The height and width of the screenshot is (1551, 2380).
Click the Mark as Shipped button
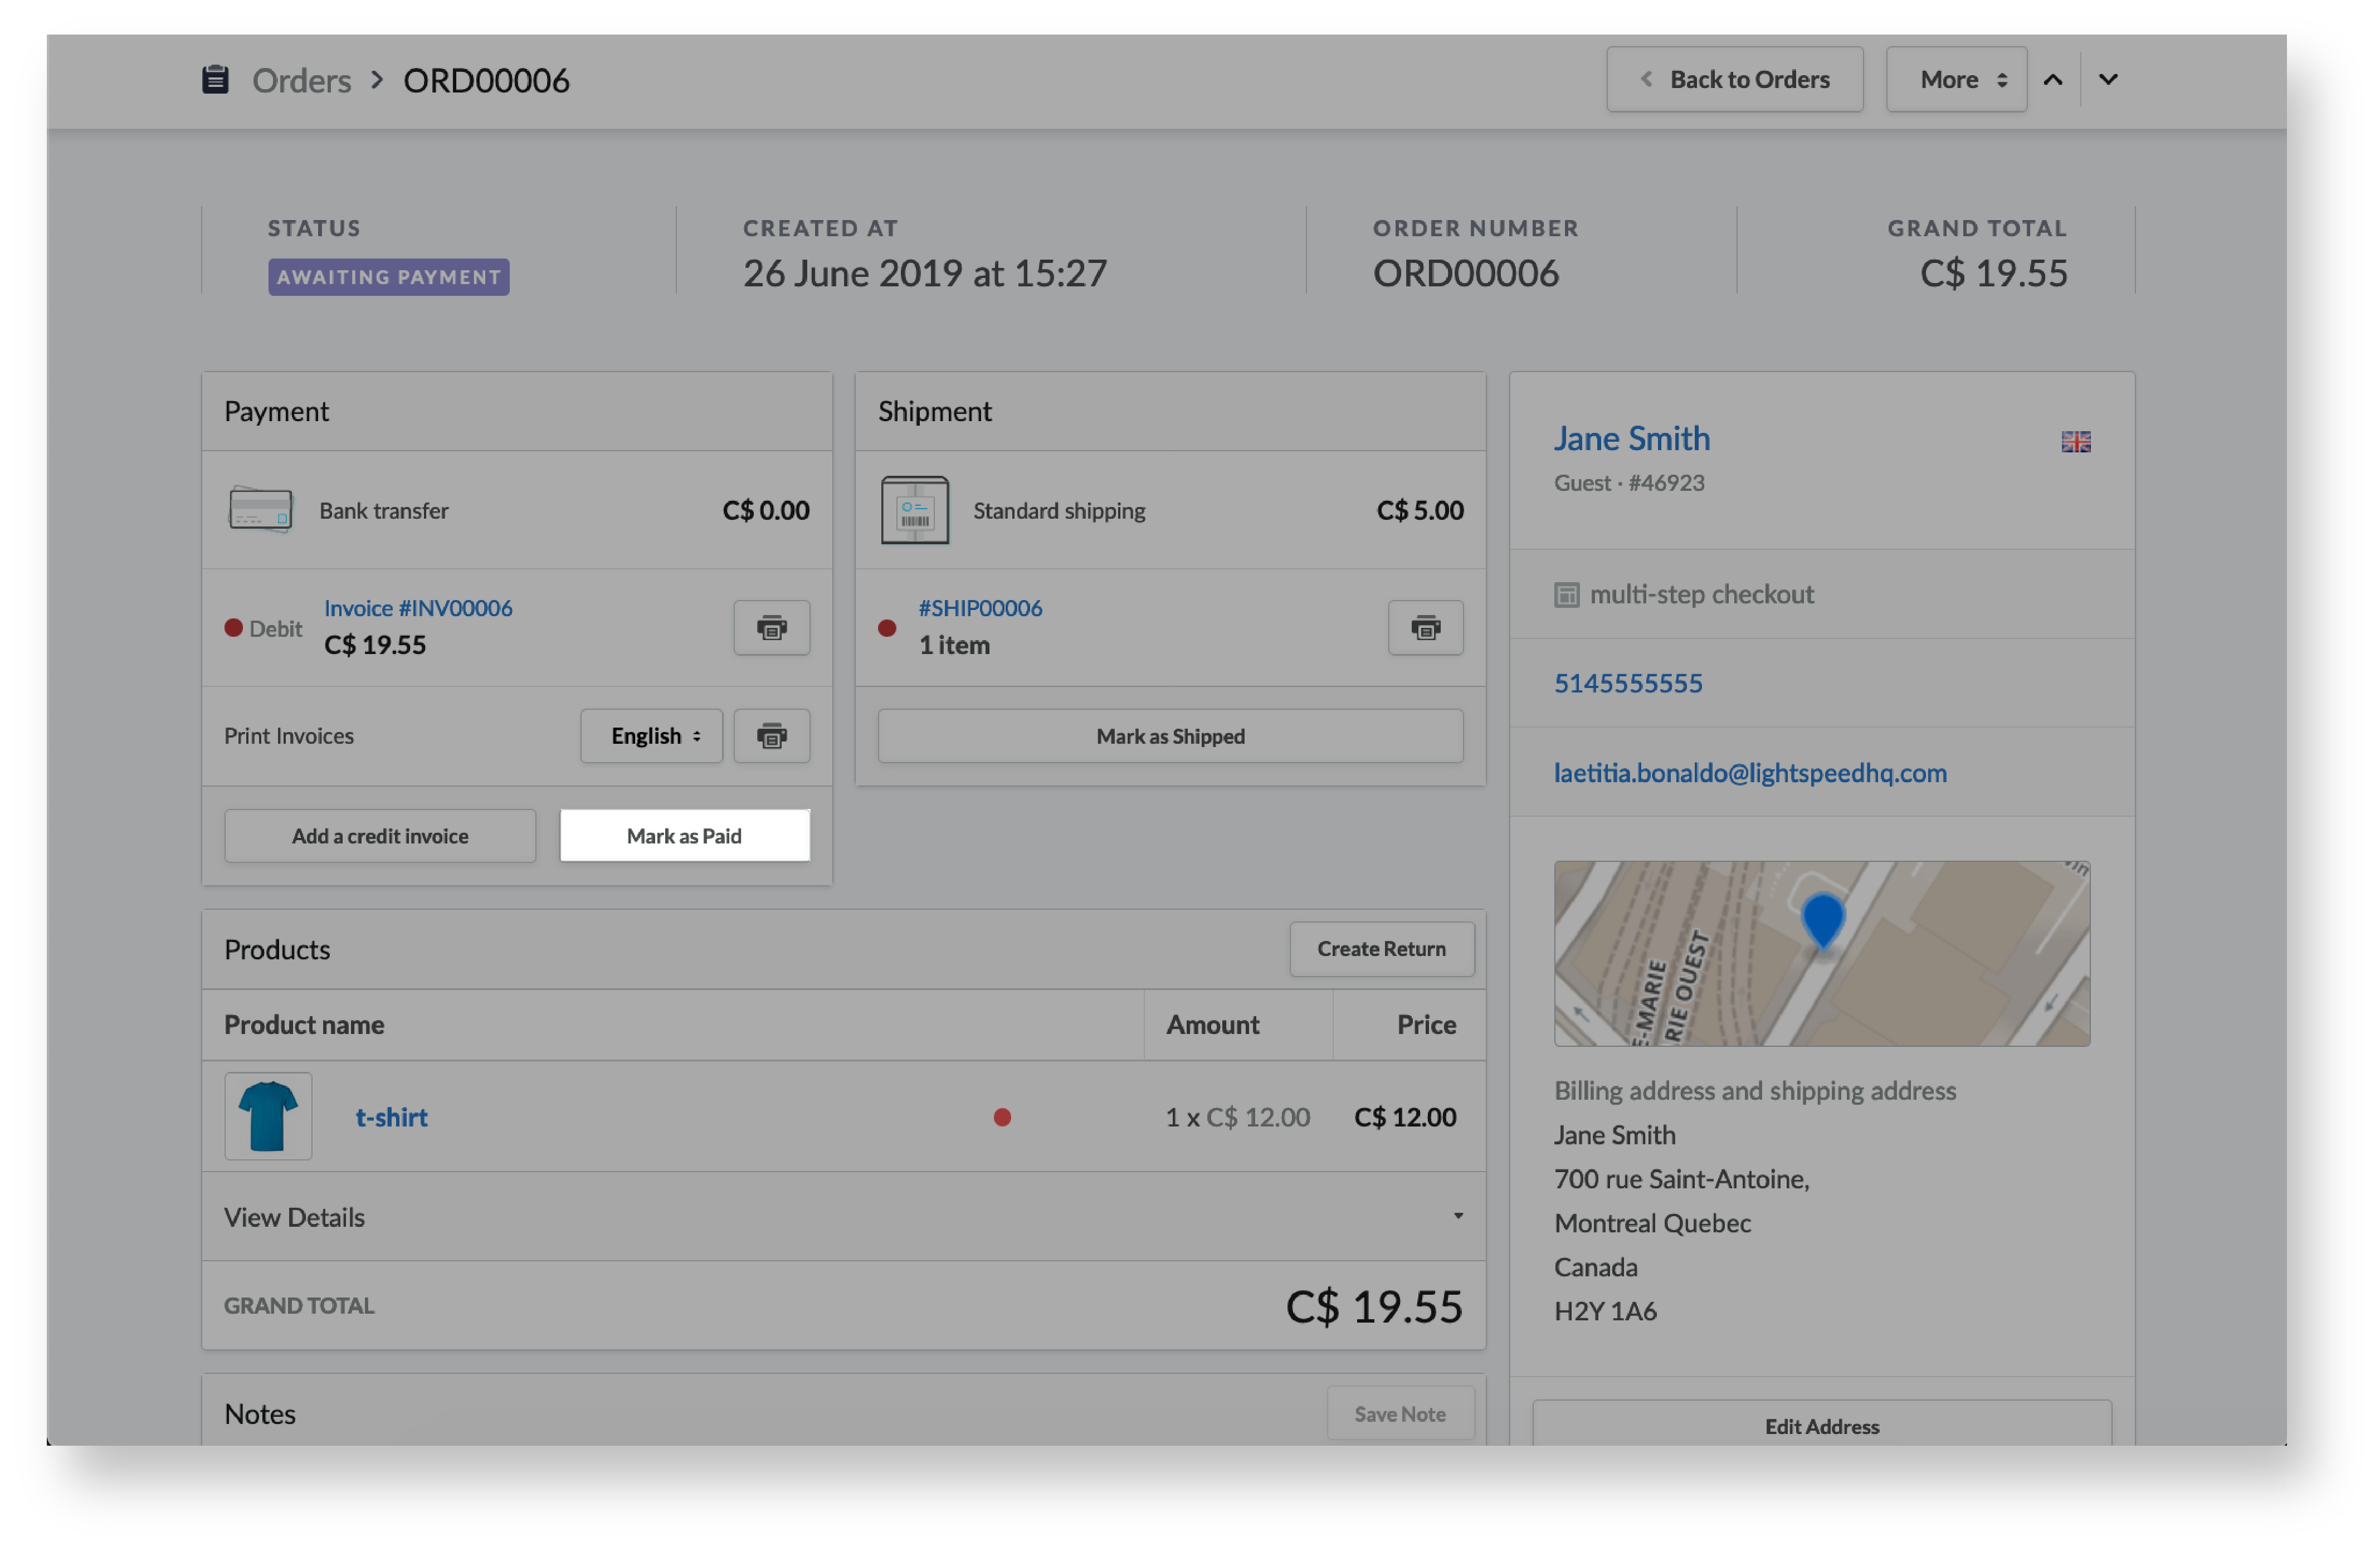[x=1170, y=736]
